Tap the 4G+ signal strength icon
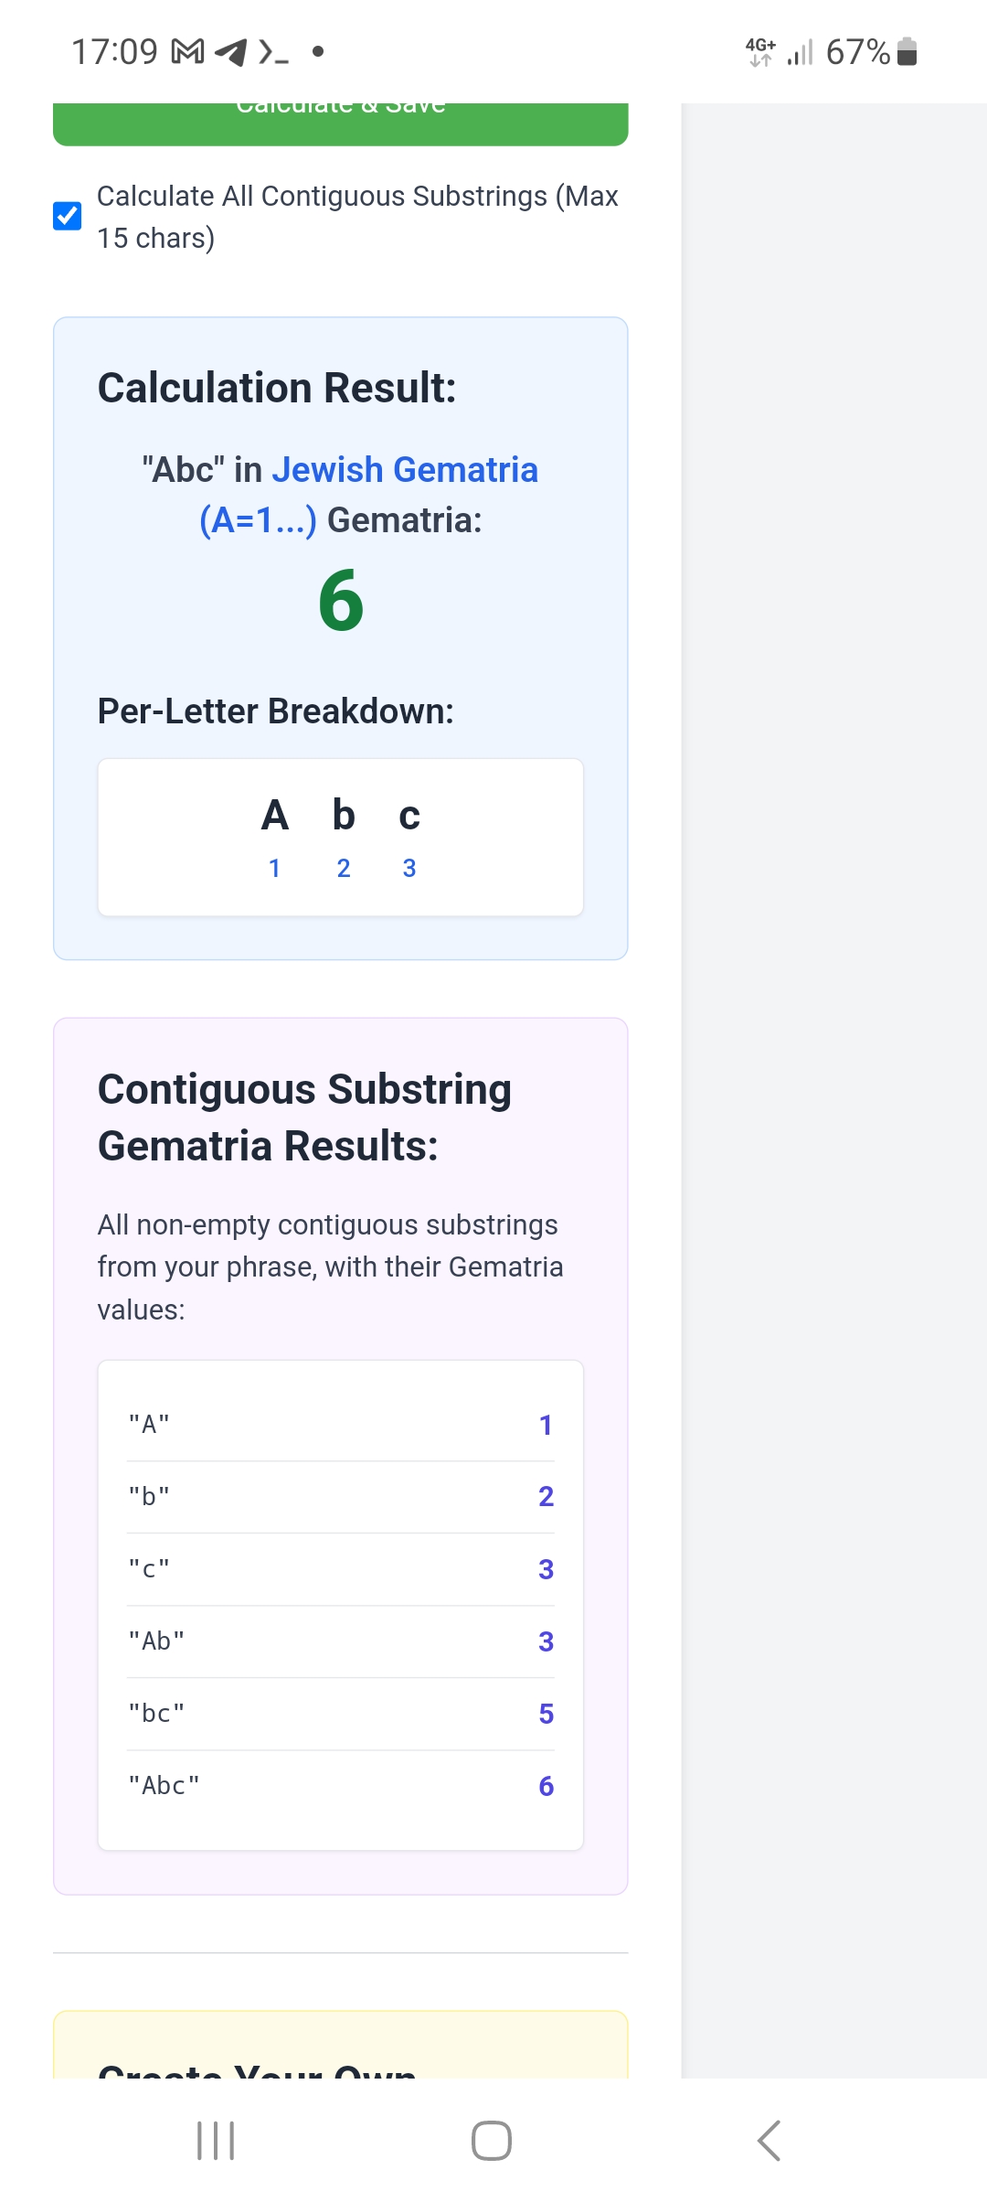This screenshot has width=987, height=2202. point(779,52)
